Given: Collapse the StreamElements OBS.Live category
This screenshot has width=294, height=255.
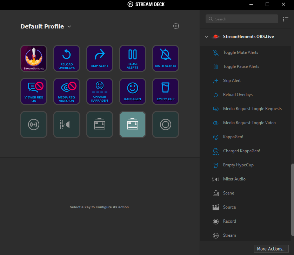Looking at the screenshot, I should click(x=206, y=37).
